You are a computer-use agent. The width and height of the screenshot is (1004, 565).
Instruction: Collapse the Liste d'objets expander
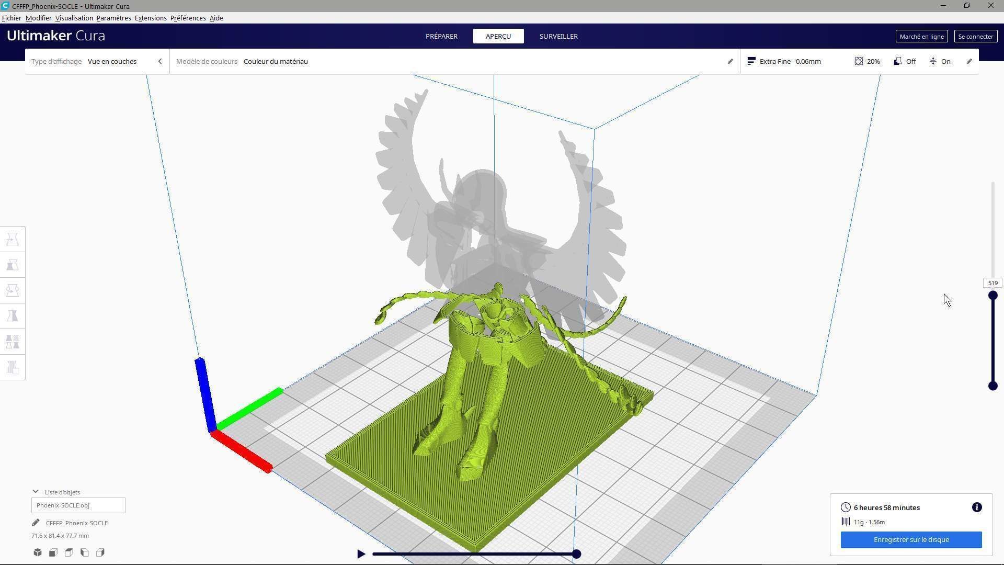point(35,492)
